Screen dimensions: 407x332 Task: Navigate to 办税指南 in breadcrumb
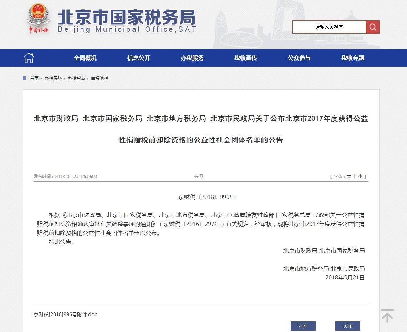coord(76,79)
